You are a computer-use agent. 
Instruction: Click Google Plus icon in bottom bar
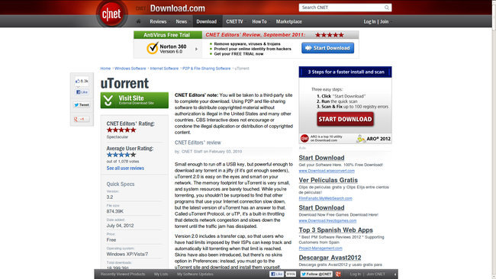point(338,274)
